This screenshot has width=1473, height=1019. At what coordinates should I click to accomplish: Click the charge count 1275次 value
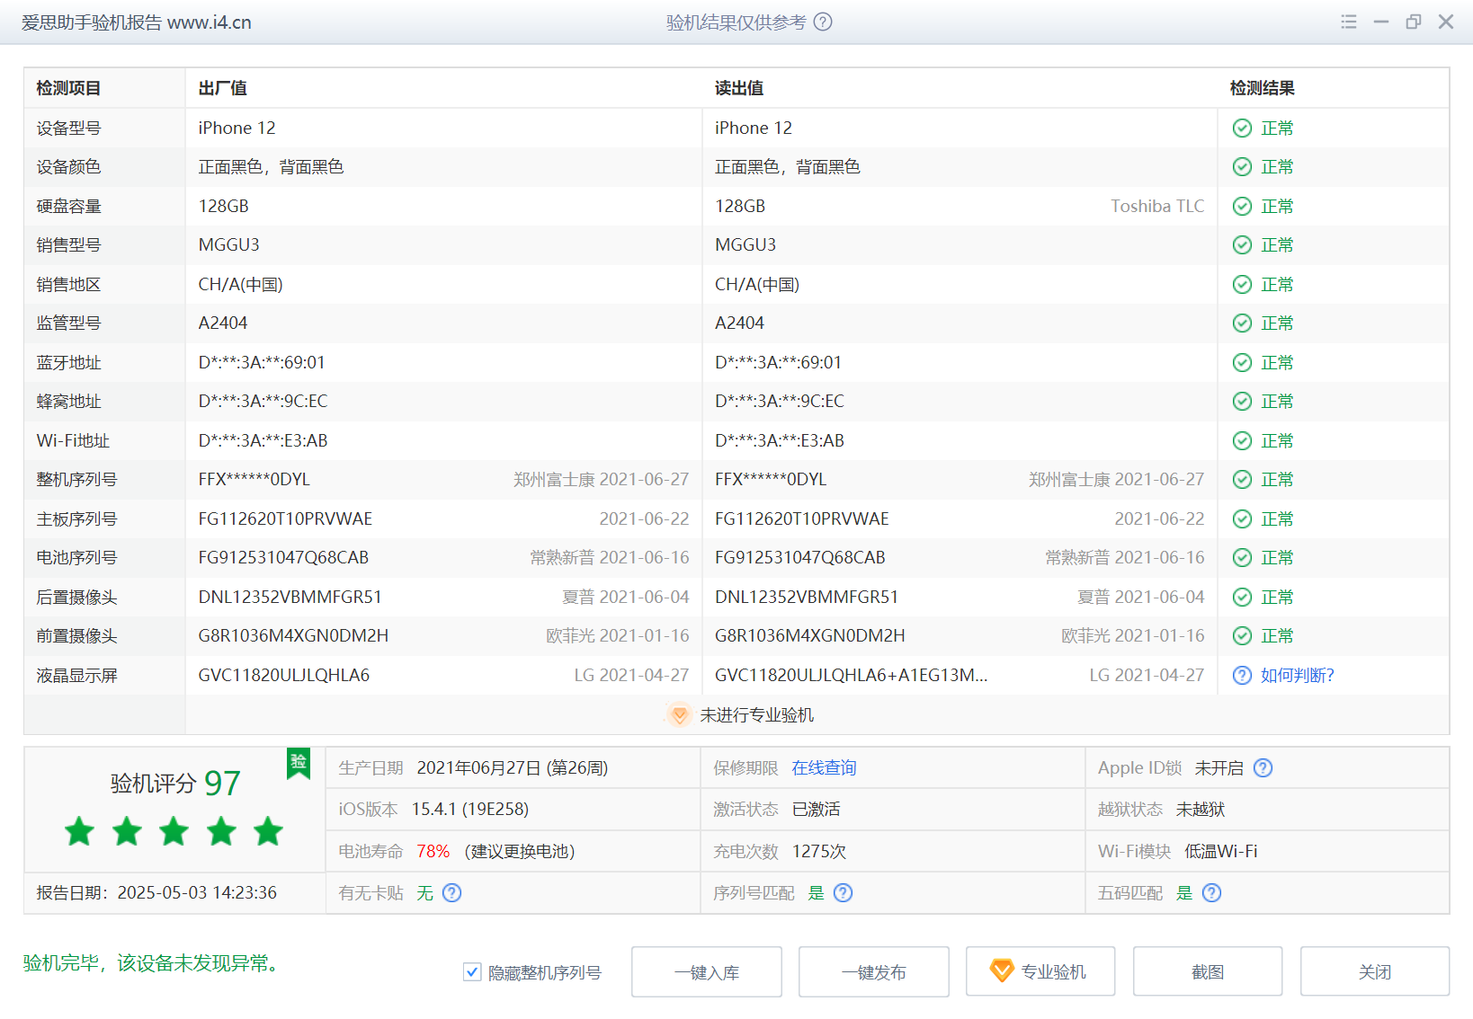819,852
